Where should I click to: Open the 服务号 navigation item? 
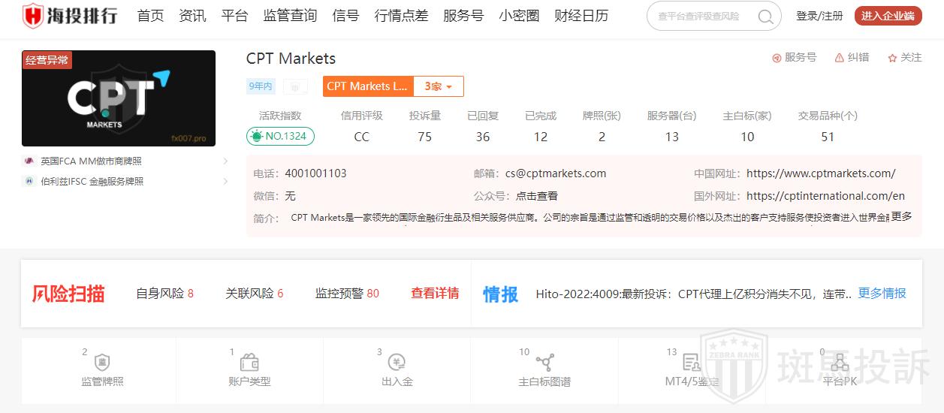click(463, 16)
